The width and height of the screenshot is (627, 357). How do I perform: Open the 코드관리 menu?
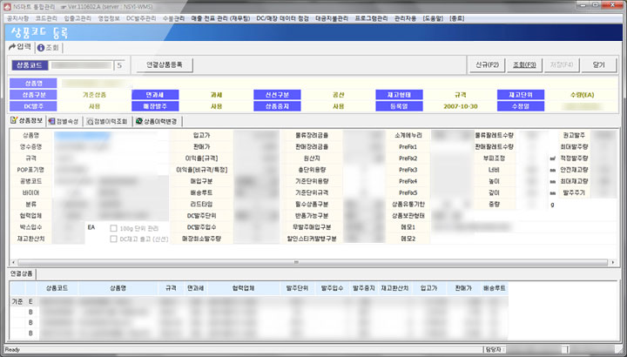click(46, 18)
